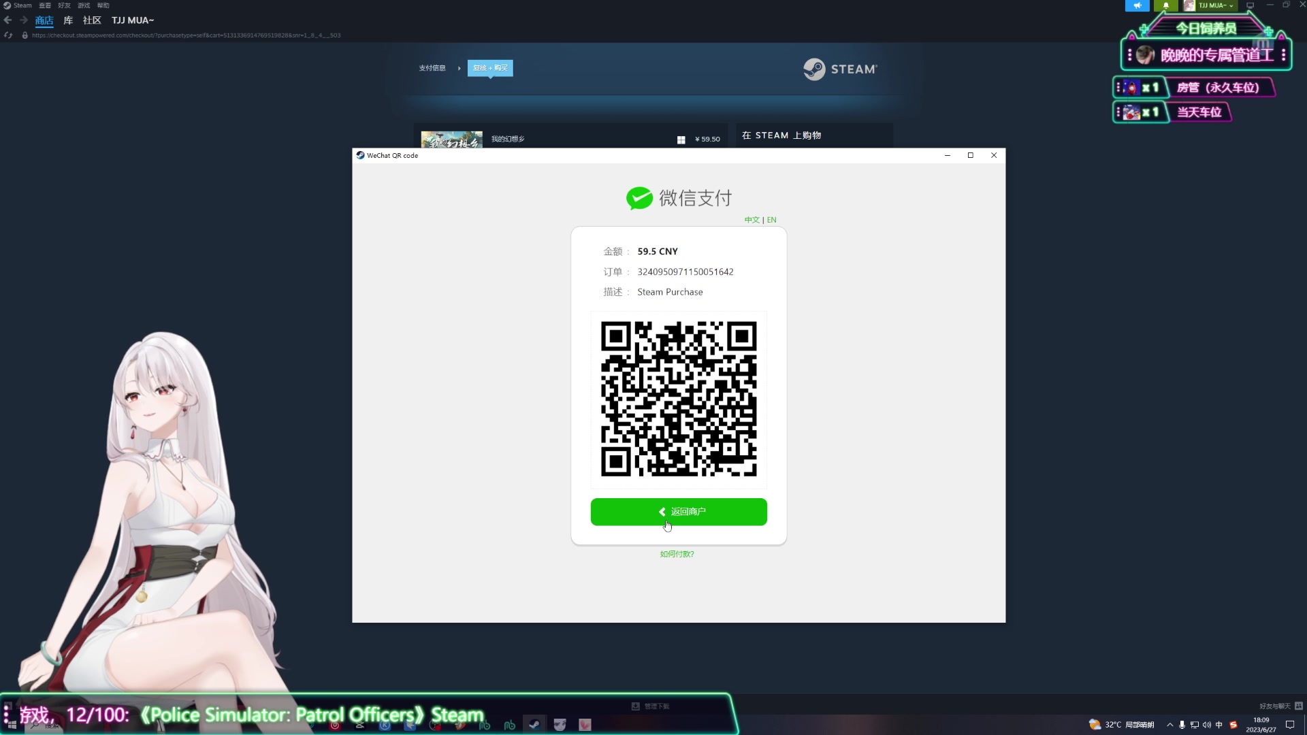
Task: Open the 好友 menu
Action: coord(65,5)
